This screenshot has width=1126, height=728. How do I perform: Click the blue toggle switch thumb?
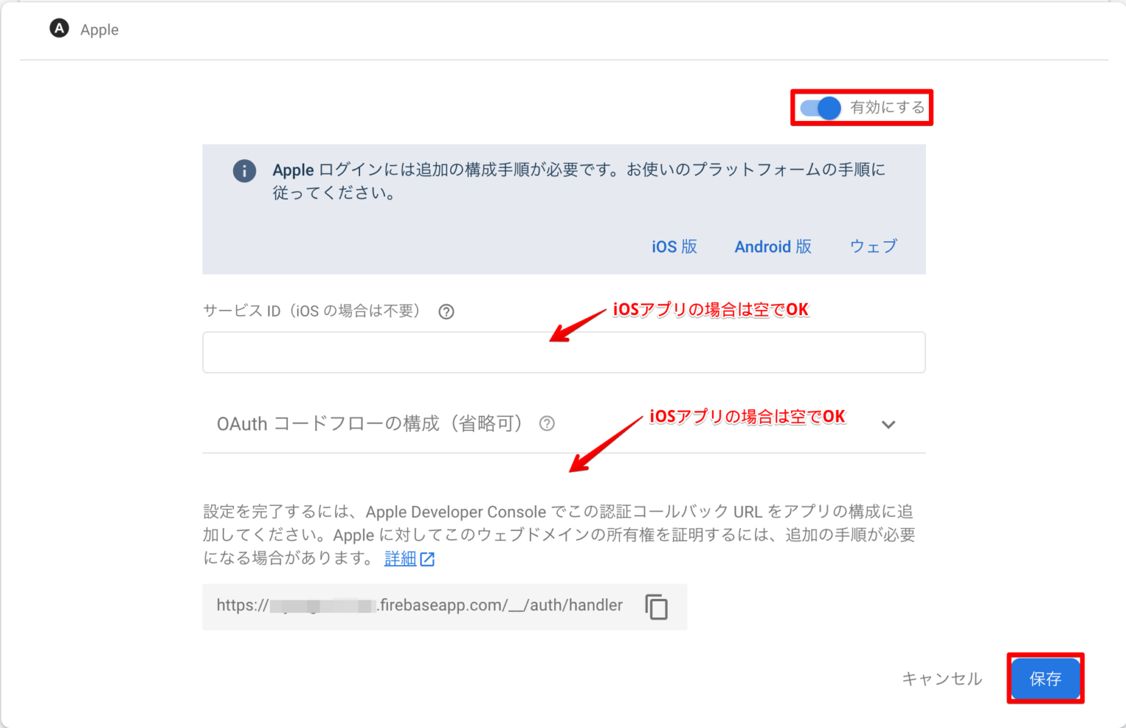pos(828,108)
